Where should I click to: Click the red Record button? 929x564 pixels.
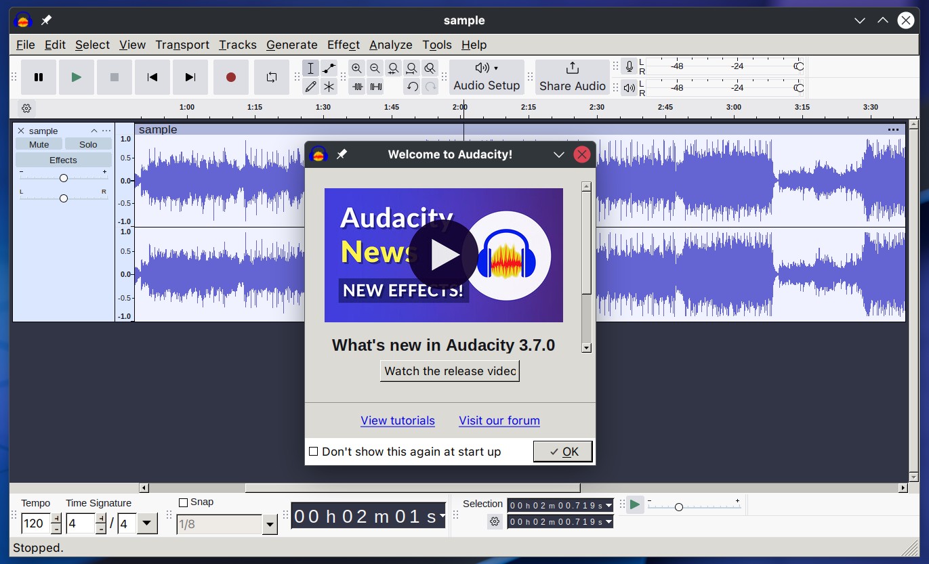(x=231, y=77)
